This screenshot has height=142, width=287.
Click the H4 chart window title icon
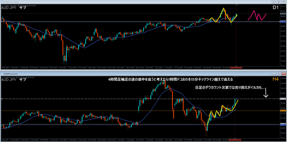2,74
